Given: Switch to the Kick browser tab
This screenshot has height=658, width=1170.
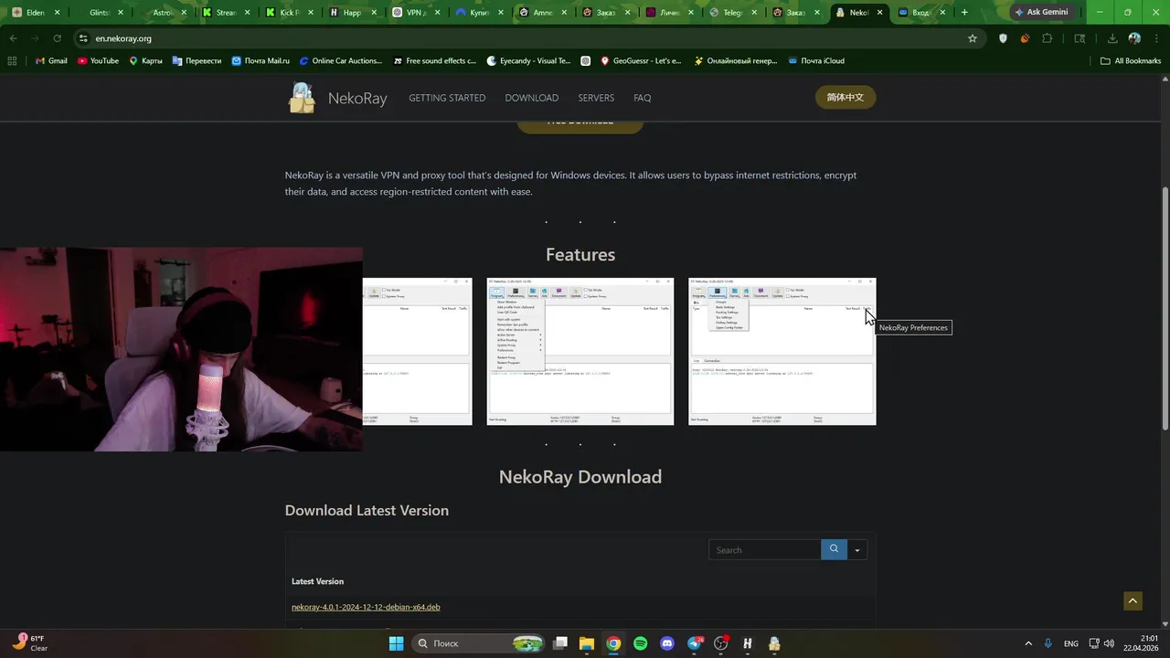Looking at the screenshot, I should [x=289, y=13].
